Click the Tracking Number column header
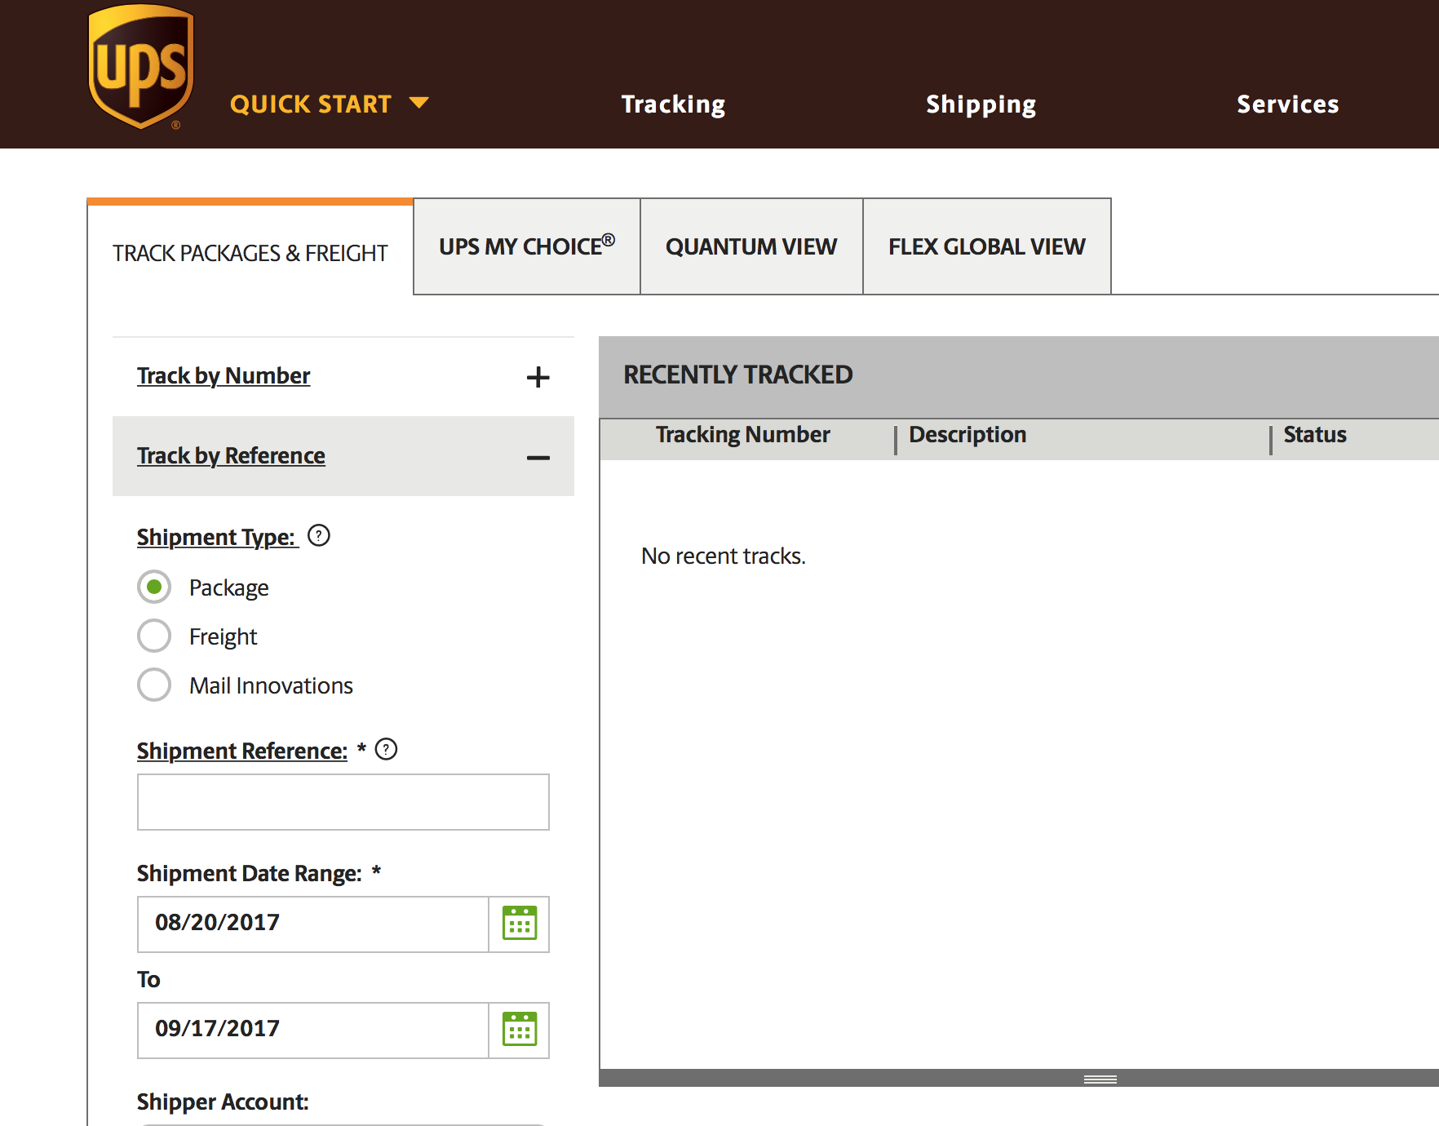 (x=742, y=434)
